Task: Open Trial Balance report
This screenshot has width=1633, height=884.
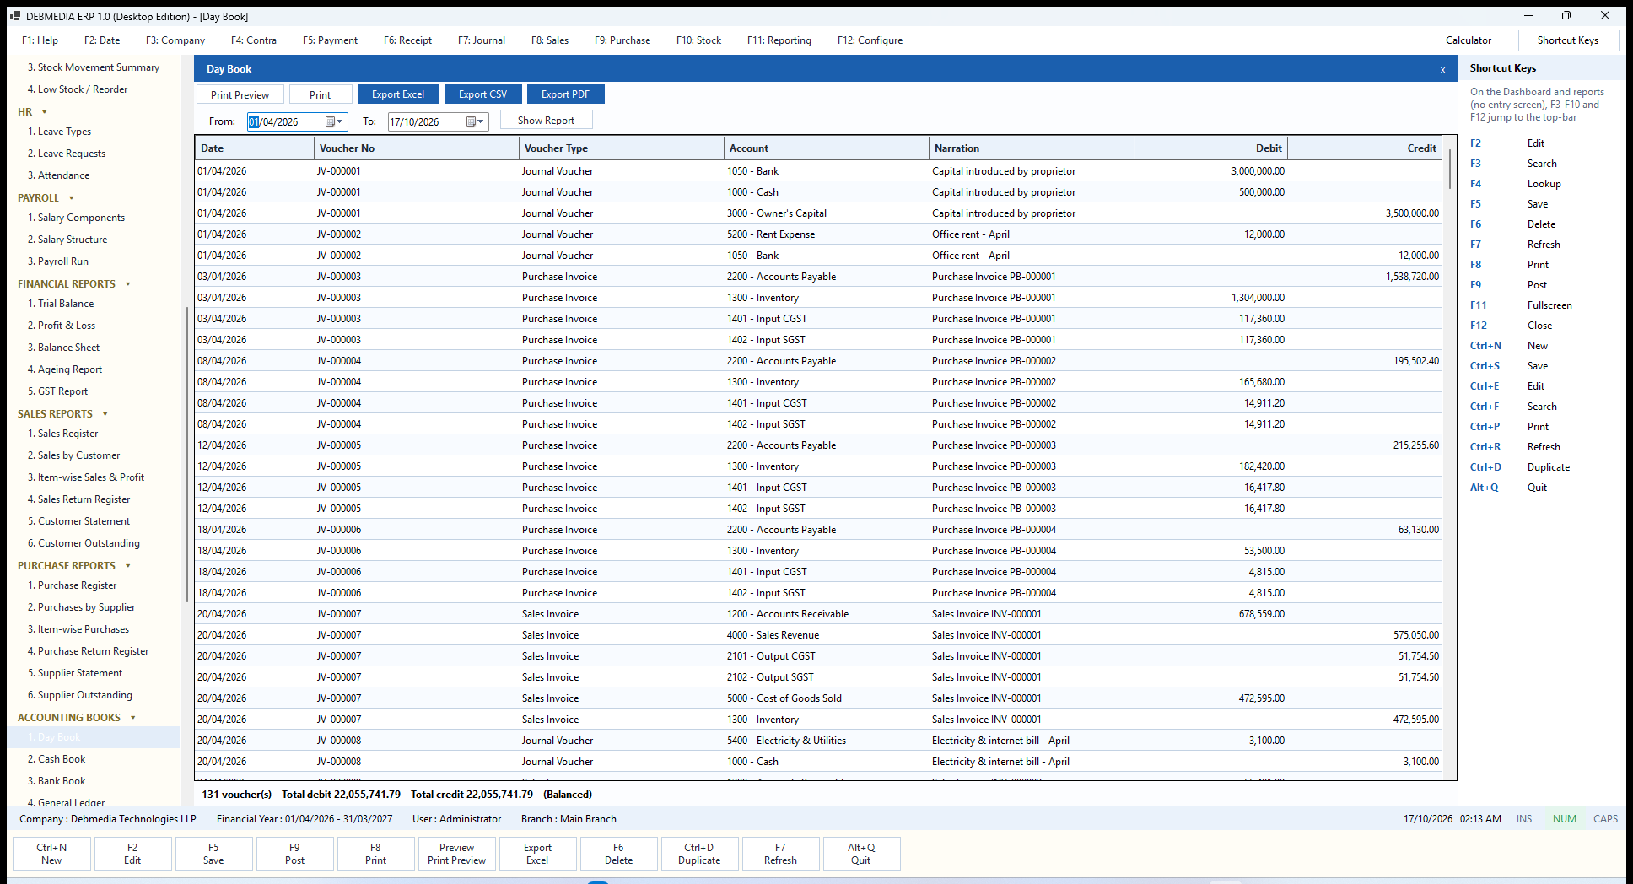Action: [66, 304]
